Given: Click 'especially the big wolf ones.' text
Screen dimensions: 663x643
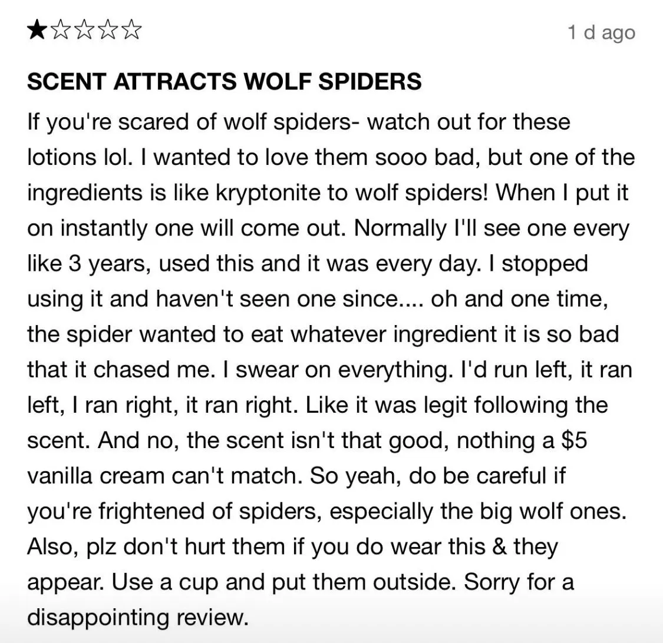Looking at the screenshot, I should (x=478, y=512).
